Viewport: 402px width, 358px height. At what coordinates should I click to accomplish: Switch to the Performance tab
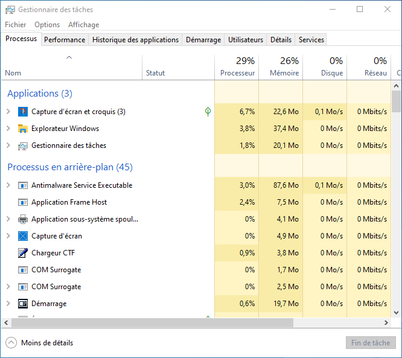(65, 40)
